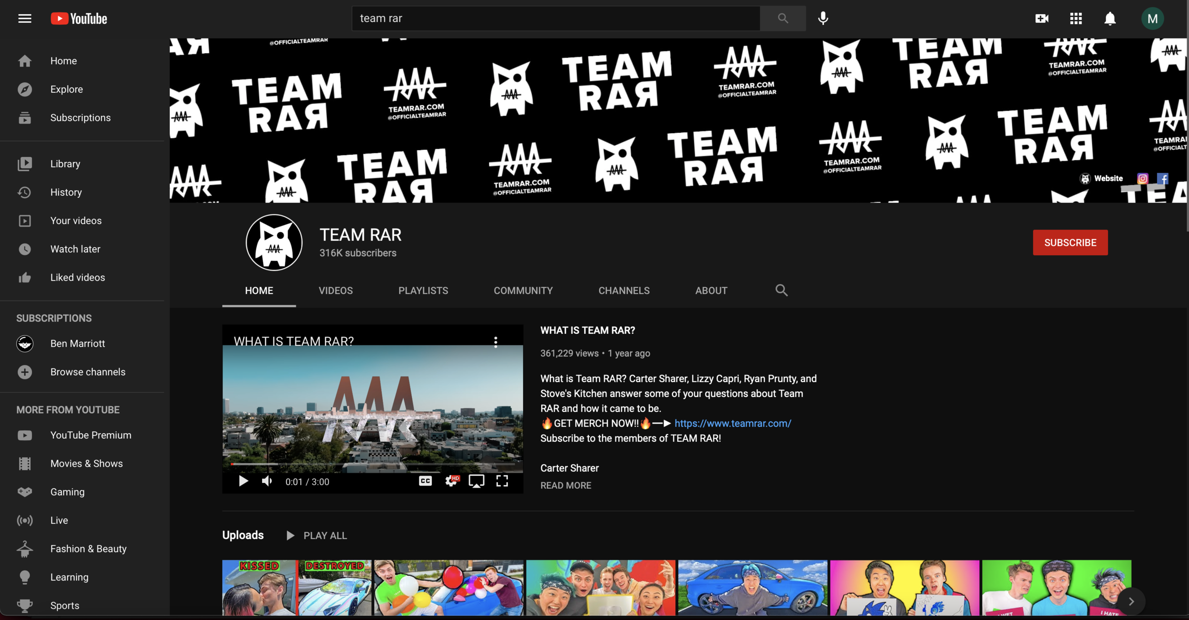
Task: Expand description with Read More
Action: click(565, 485)
